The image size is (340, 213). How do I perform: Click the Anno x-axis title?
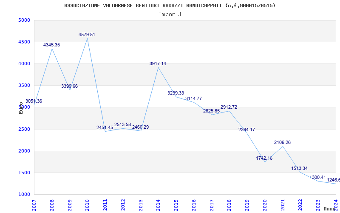(x=329, y=209)
